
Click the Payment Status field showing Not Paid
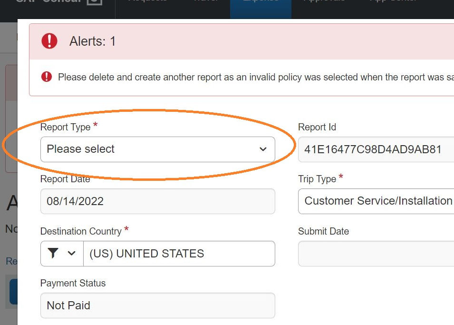[157, 305]
